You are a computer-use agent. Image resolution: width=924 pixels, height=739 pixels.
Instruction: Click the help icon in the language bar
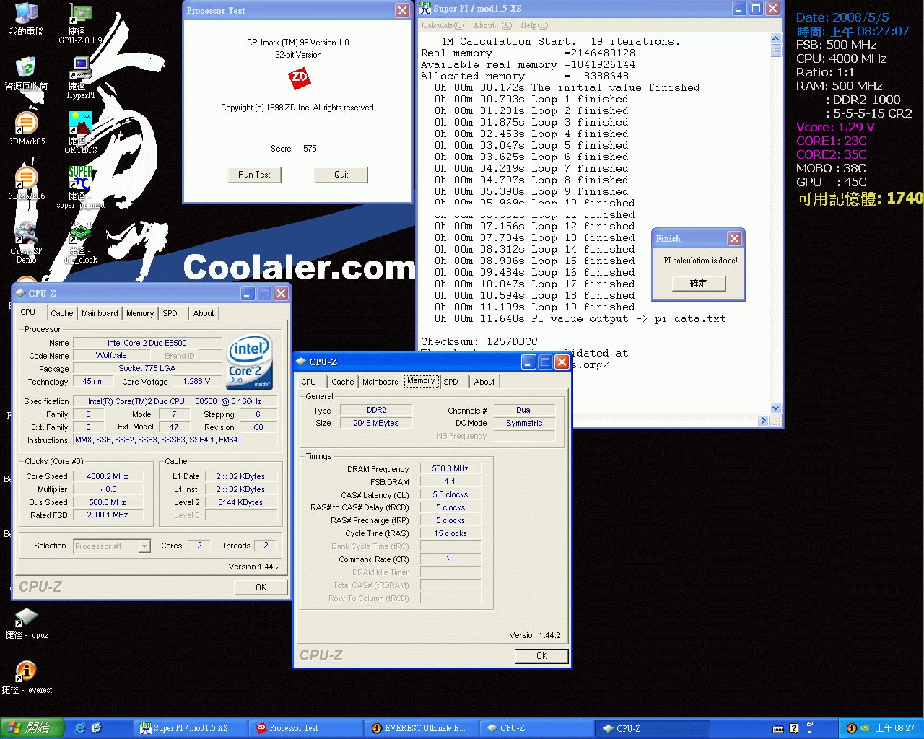793,729
